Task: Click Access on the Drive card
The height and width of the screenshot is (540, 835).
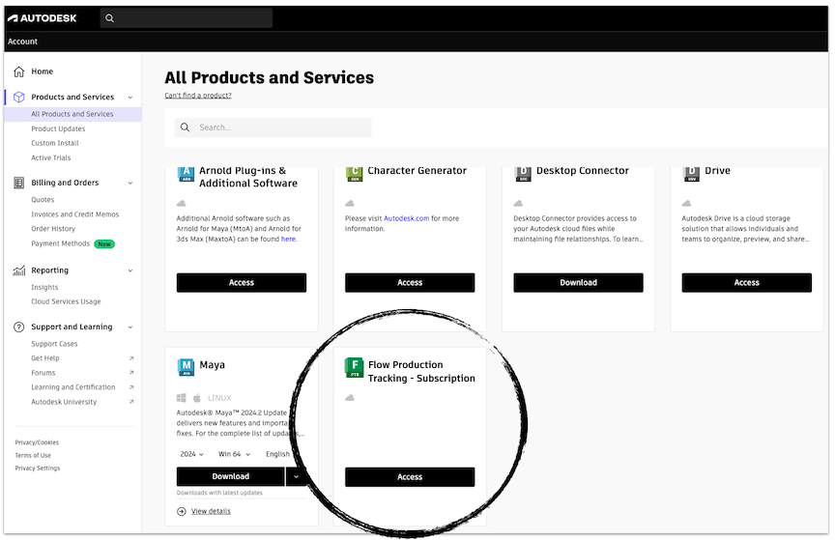Action: (747, 283)
